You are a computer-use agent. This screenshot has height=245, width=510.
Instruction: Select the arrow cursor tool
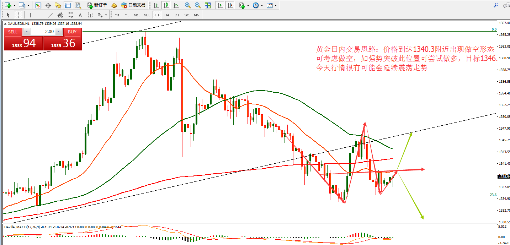point(8,15)
